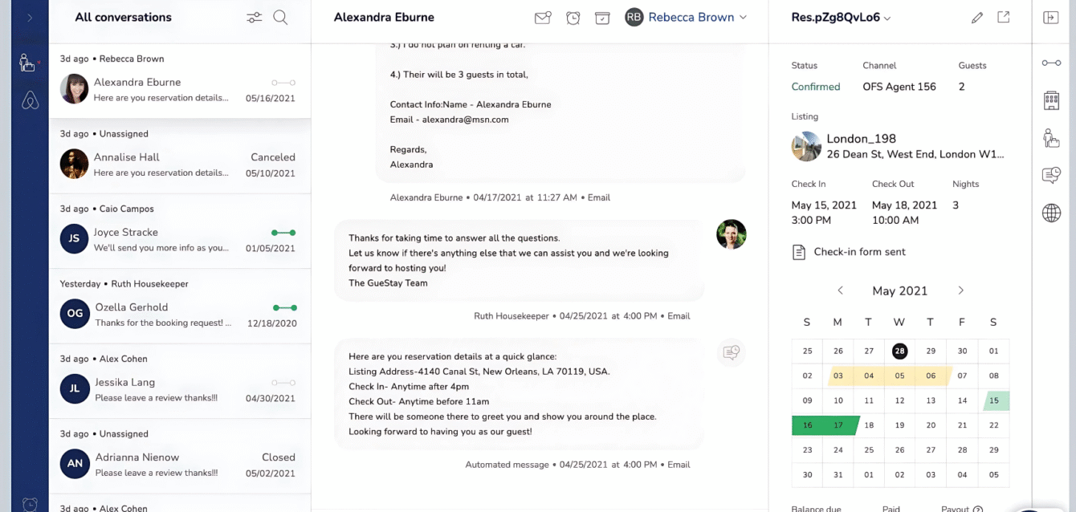
Task: Select the inbox section in the left sidebar
Action: pyautogui.click(x=29, y=62)
